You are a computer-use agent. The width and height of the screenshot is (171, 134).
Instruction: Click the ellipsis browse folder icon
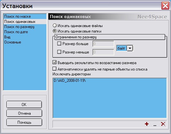tap(155, 125)
